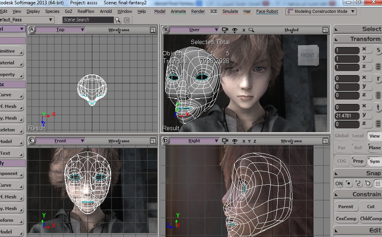
Task: Open the Species menu
Action: pyautogui.click(x=52, y=11)
